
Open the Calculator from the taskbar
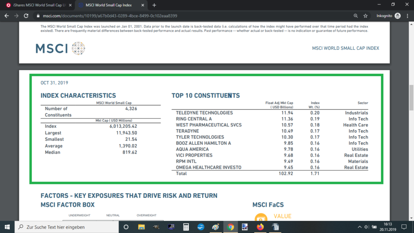[186, 227]
